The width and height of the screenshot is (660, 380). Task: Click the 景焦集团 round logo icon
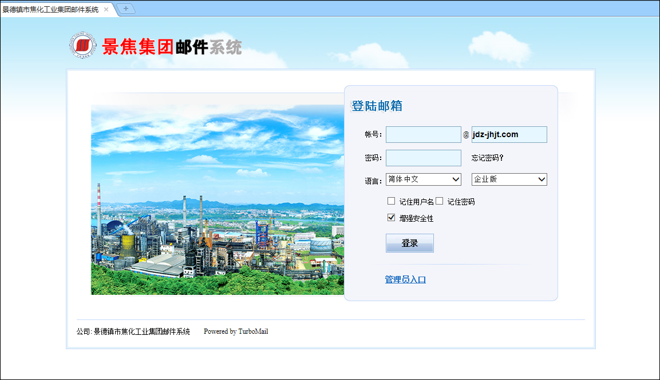(84, 45)
